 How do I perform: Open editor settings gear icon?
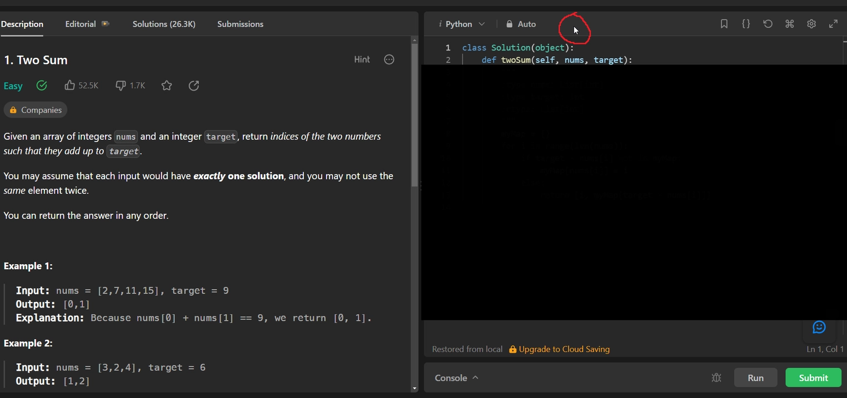[x=811, y=24]
